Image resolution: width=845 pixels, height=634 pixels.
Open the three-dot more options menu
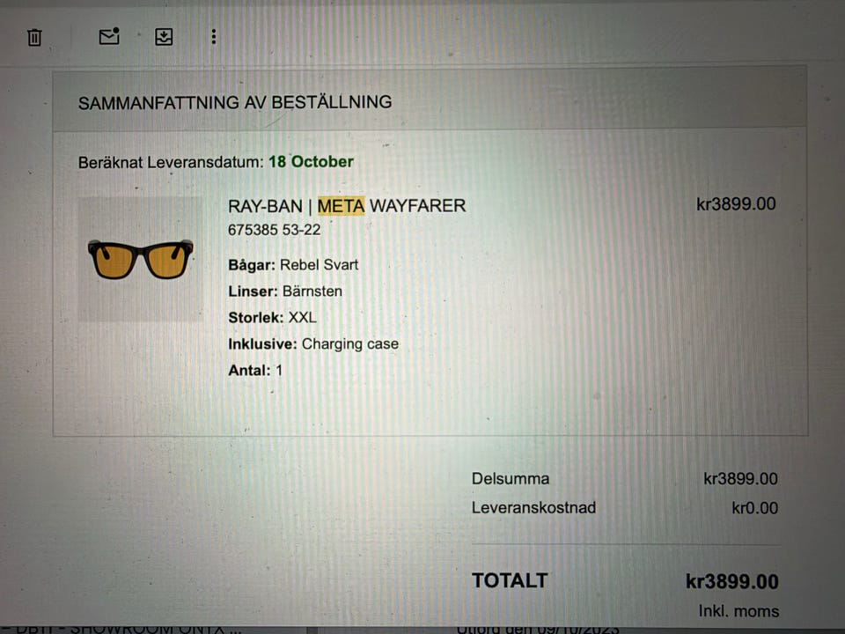pyautogui.click(x=214, y=37)
